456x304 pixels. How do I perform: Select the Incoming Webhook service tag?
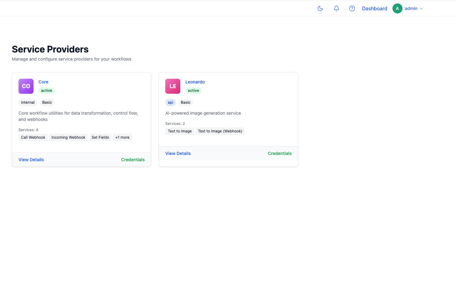[68, 137]
